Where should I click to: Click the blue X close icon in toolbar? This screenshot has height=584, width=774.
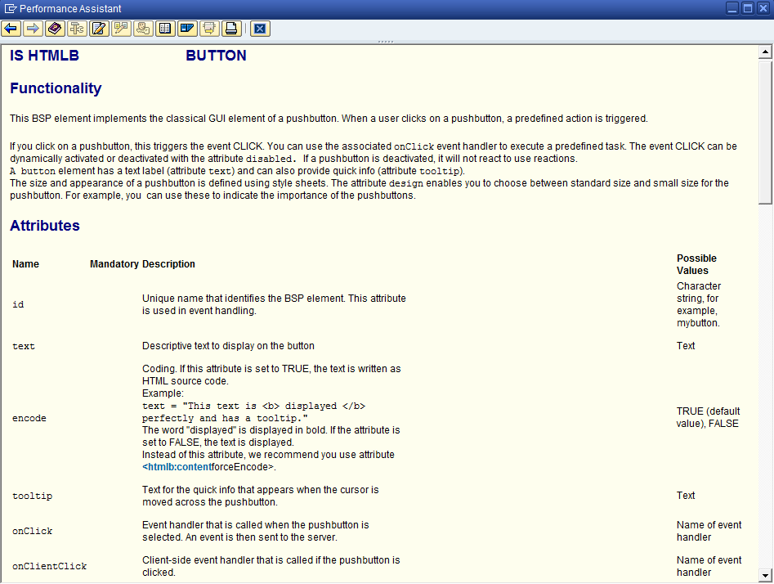tap(260, 29)
